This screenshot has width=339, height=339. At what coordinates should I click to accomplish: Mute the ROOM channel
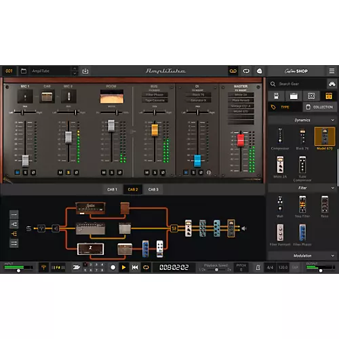104,172
